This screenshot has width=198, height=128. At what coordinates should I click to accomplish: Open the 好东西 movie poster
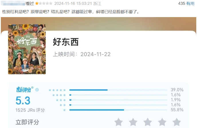pos(27,49)
